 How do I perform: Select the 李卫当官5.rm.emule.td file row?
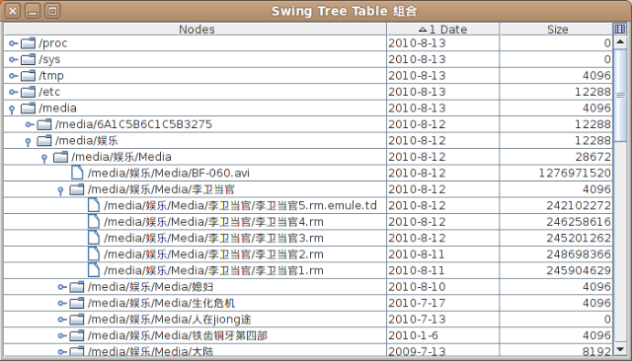pyautogui.click(x=308, y=205)
